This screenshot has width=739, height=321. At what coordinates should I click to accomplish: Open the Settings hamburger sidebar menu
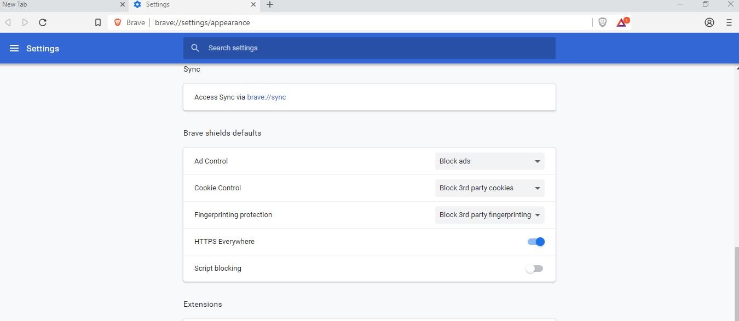tap(14, 49)
